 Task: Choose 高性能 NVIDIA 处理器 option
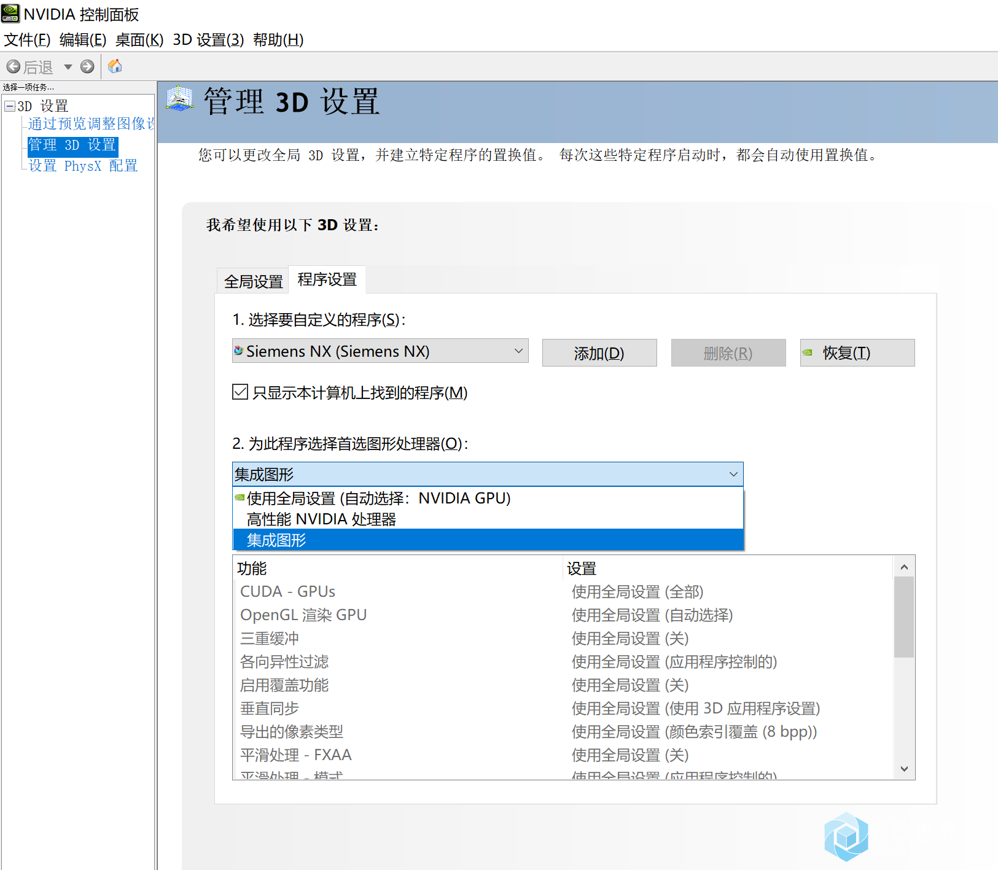[x=488, y=519]
